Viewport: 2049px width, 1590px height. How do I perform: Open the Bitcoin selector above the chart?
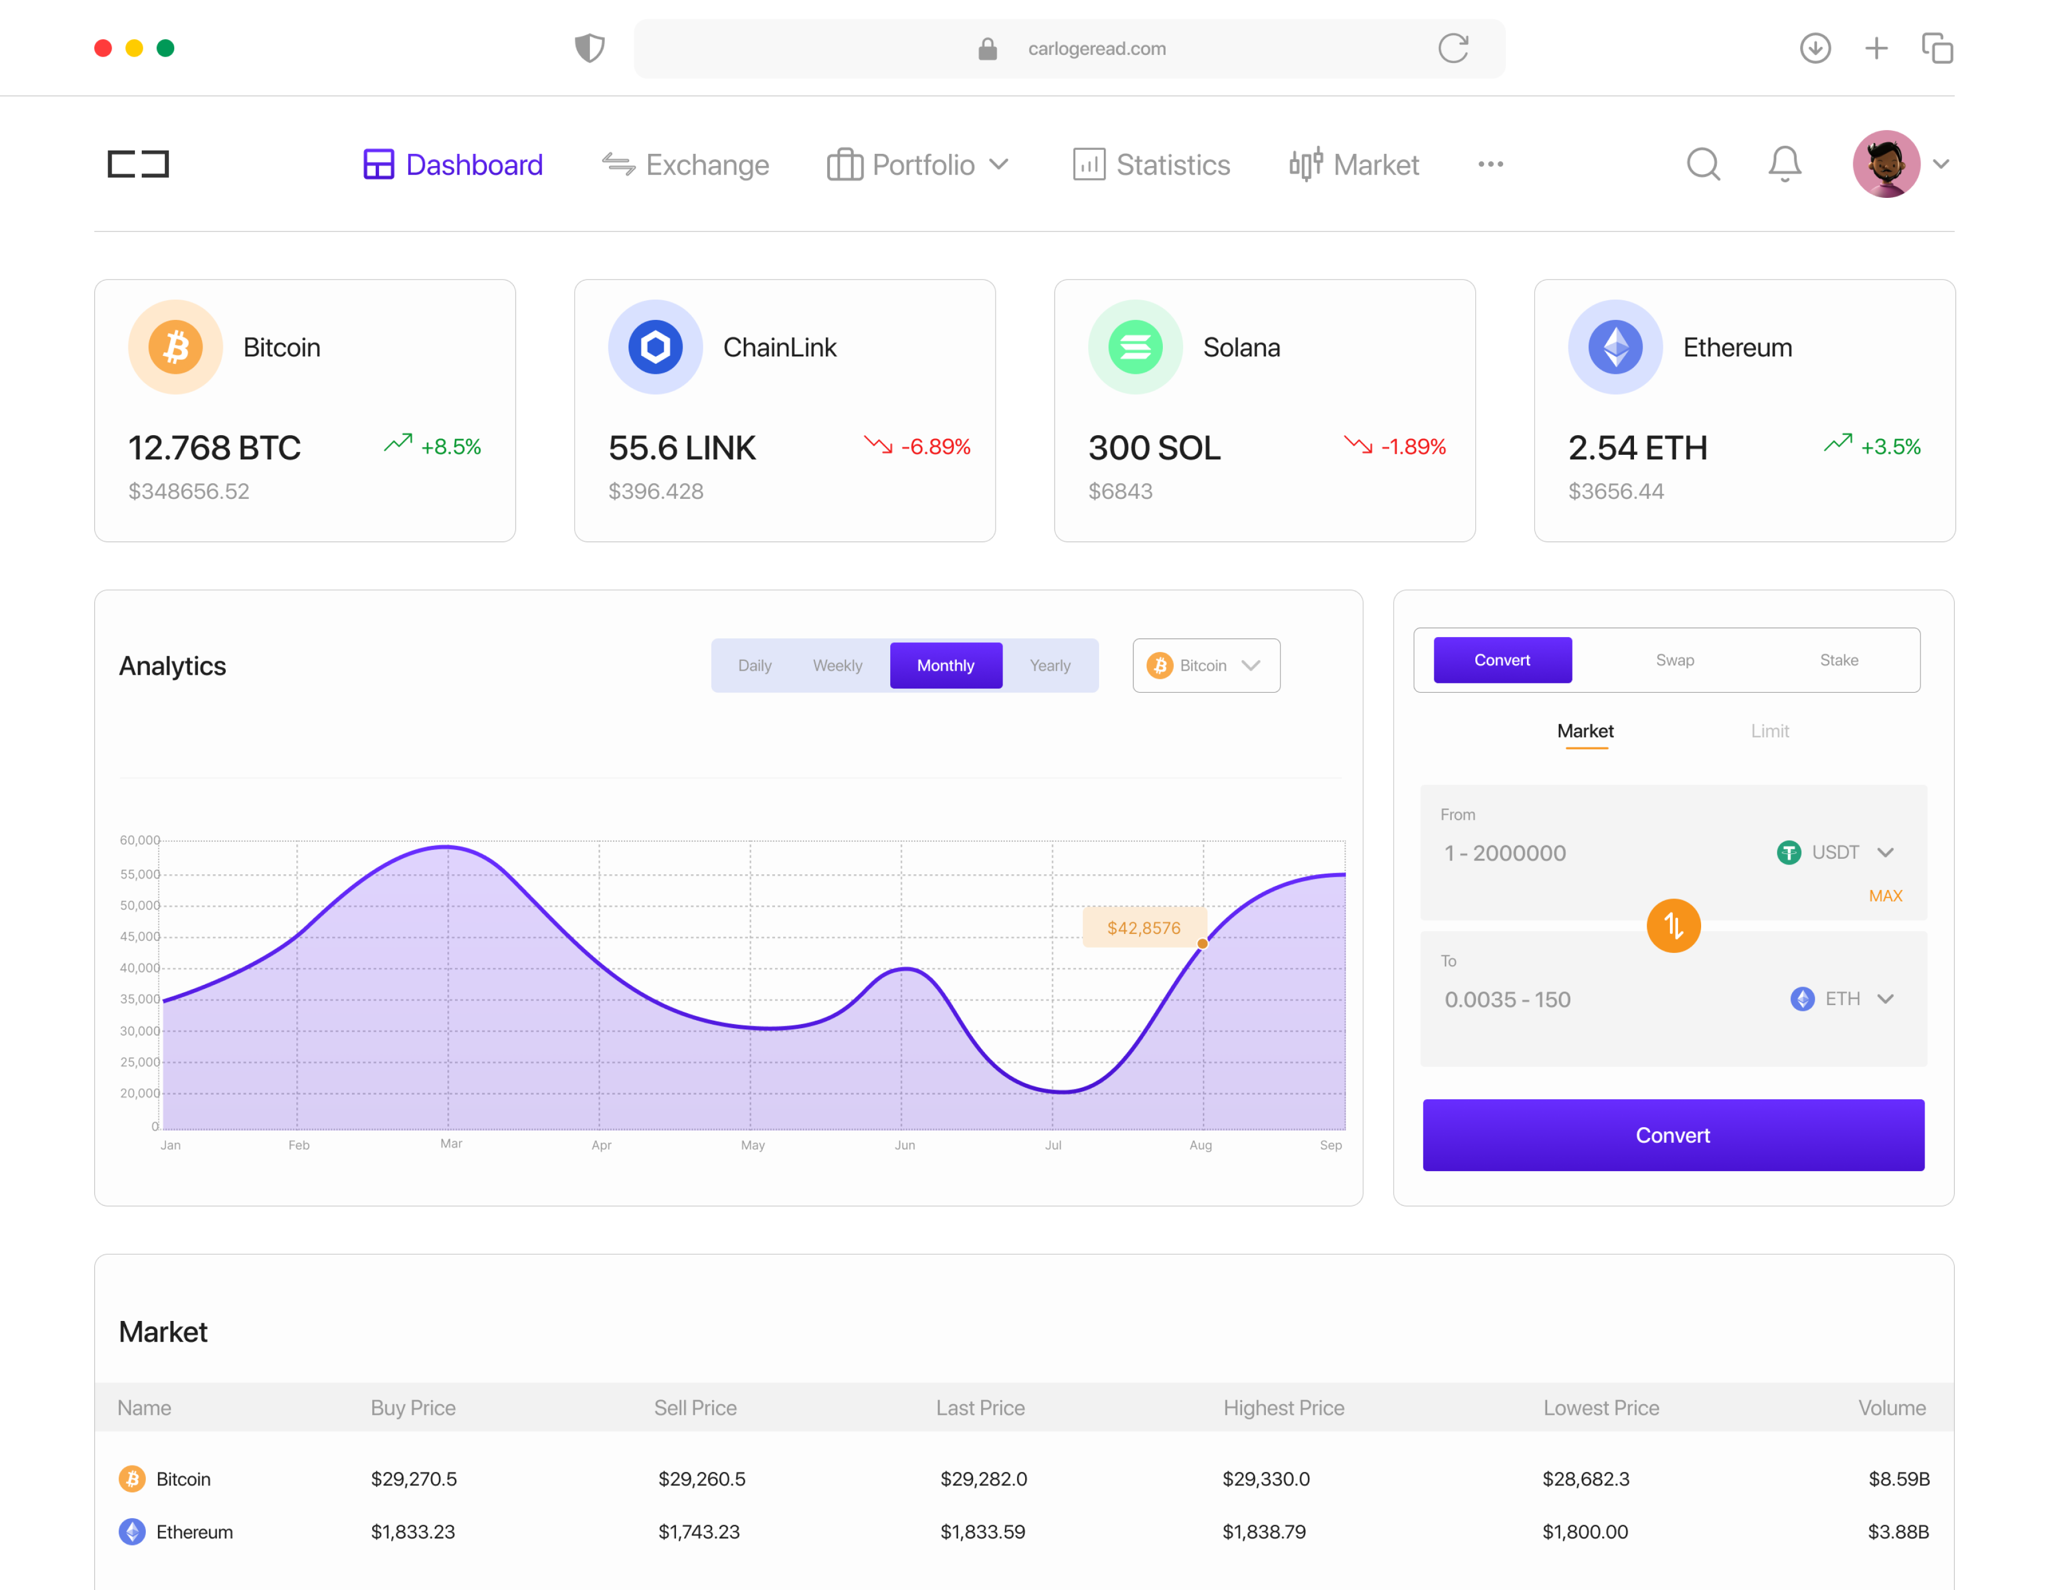click(x=1206, y=665)
